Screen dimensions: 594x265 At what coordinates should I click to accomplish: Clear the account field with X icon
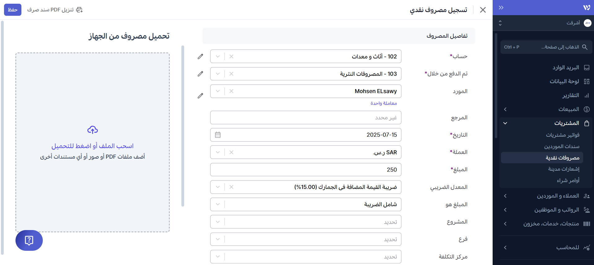(231, 57)
